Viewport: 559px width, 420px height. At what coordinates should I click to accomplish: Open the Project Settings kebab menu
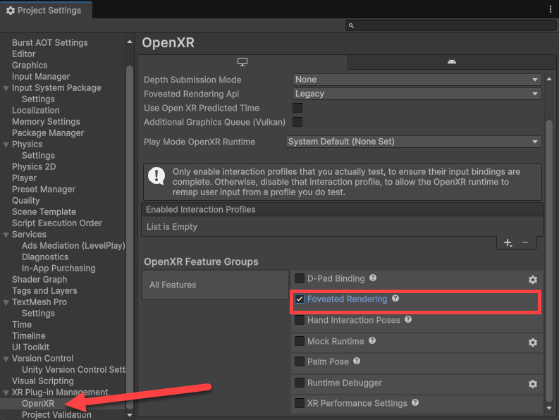551,10
